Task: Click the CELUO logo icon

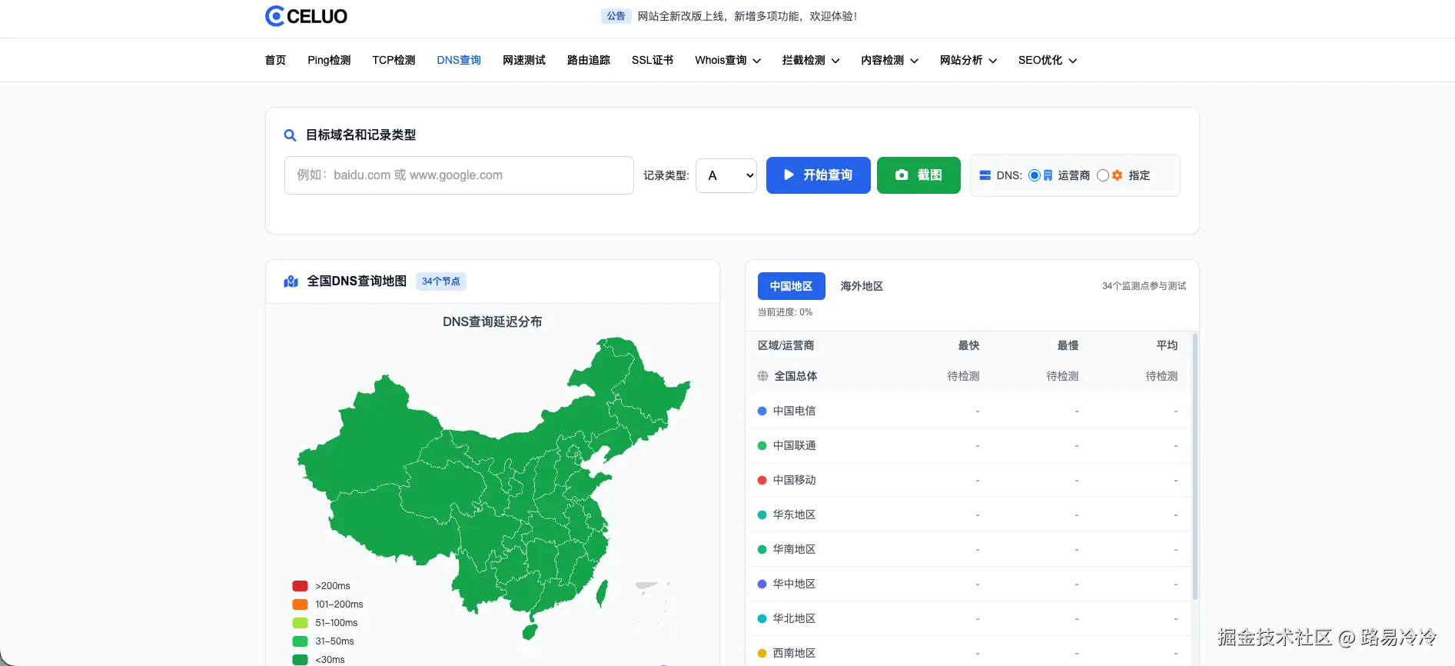Action: 274,16
